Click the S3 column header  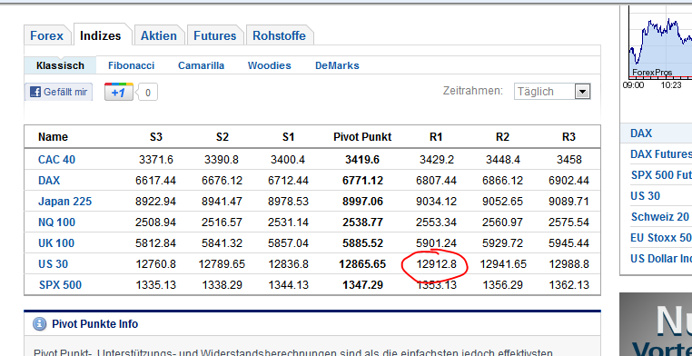pyautogui.click(x=156, y=137)
